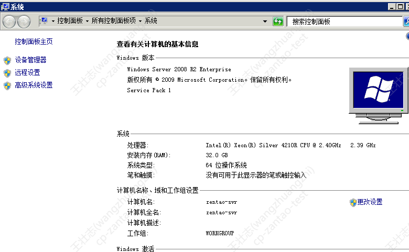Click the shield icon beside 远程设置
Viewport: 409px width, 252px height.
pyautogui.click(x=7, y=73)
